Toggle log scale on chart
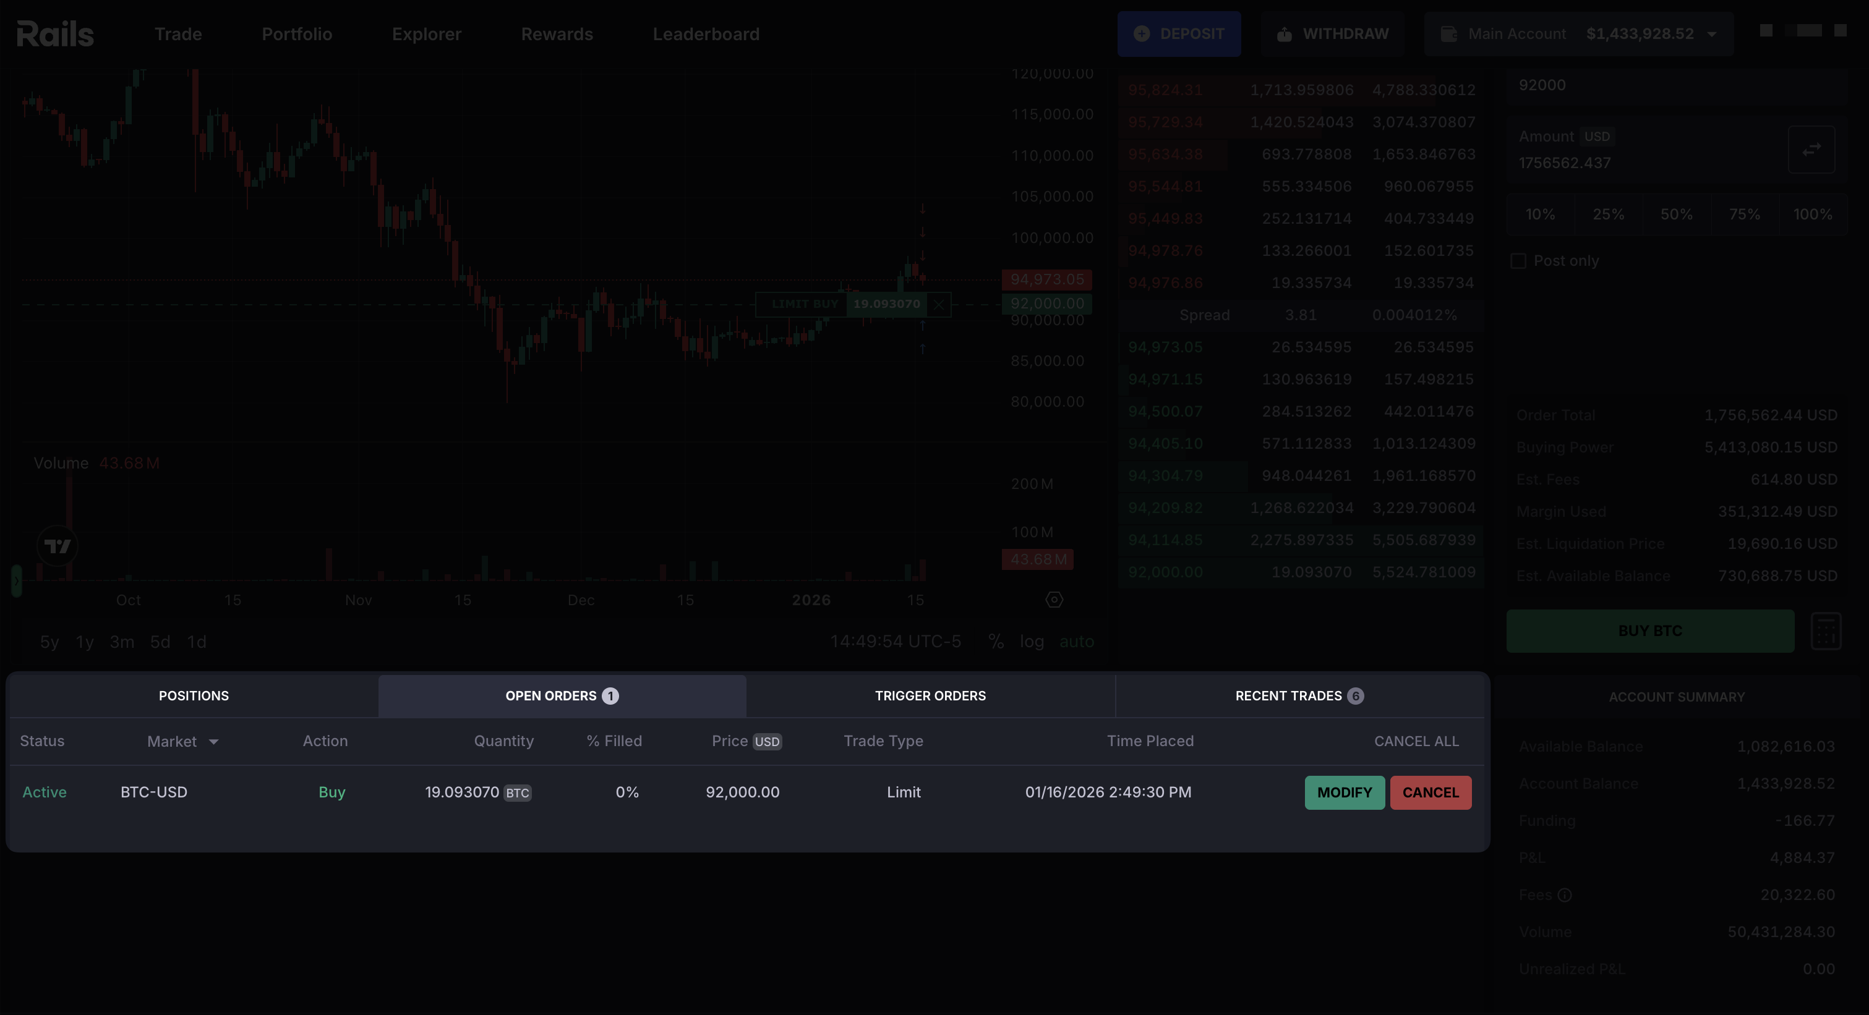1869x1015 pixels. pyautogui.click(x=1031, y=642)
